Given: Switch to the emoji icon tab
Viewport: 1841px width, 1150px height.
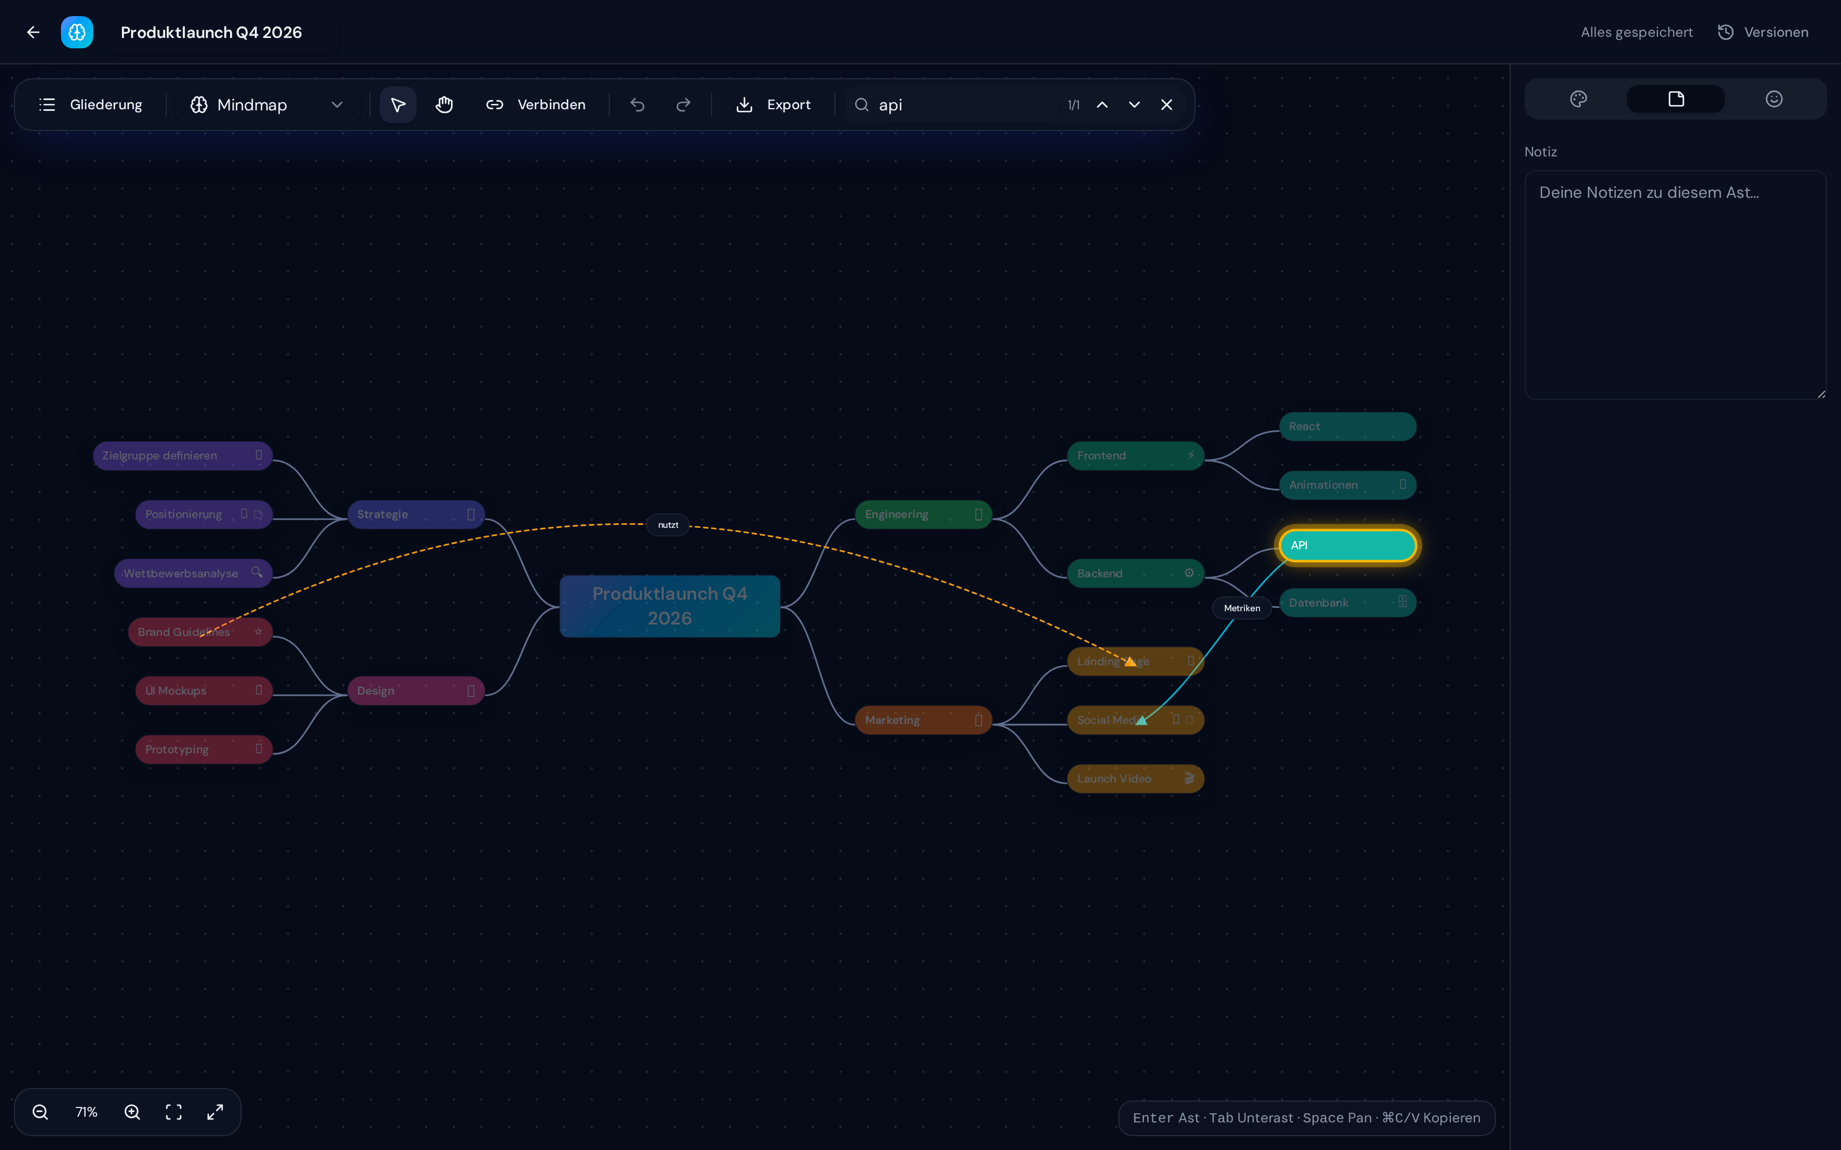Looking at the screenshot, I should pos(1773,99).
